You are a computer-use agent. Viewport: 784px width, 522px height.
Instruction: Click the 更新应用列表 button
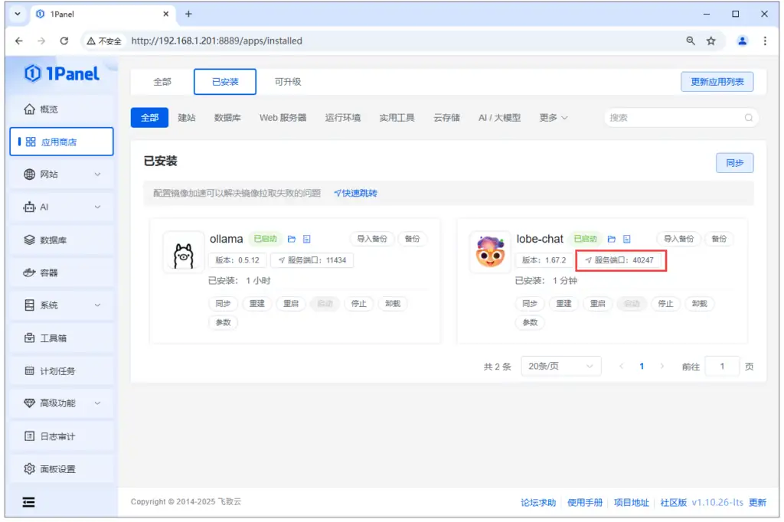717,82
